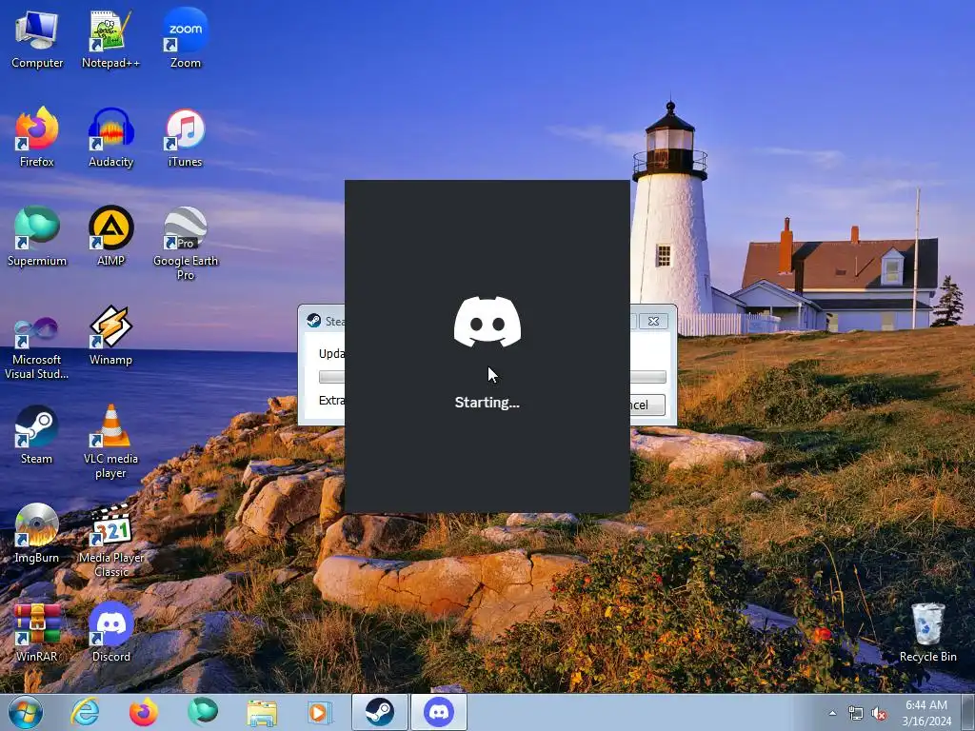Select the Firefox desktop shortcut

37,138
